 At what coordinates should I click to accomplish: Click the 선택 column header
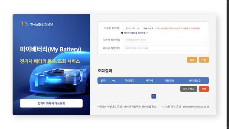point(103,81)
